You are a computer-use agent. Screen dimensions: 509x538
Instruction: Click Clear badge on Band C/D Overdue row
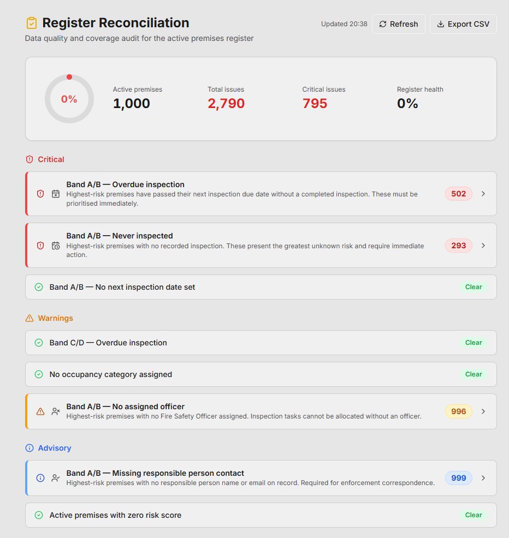tap(474, 343)
